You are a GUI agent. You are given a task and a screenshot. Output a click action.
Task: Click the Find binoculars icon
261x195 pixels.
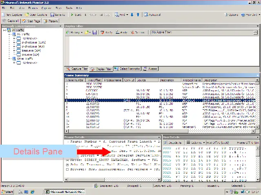pyautogui.click(x=117, y=15)
